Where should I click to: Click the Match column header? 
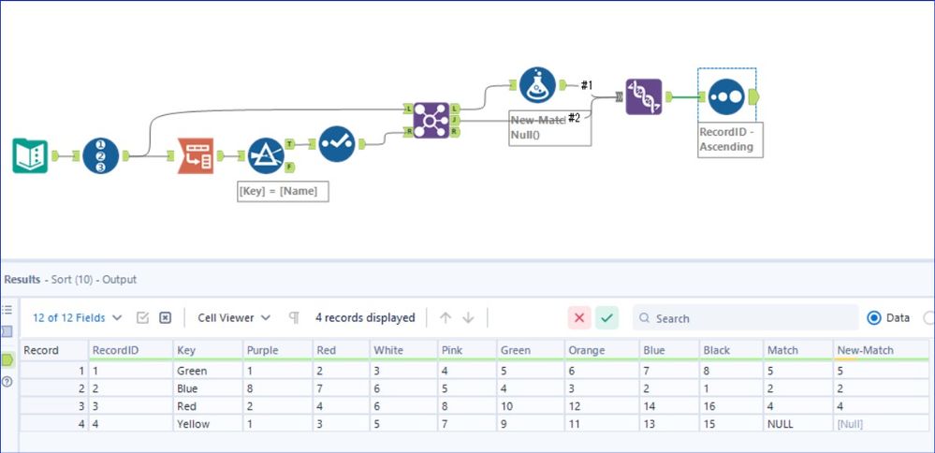[797, 350]
